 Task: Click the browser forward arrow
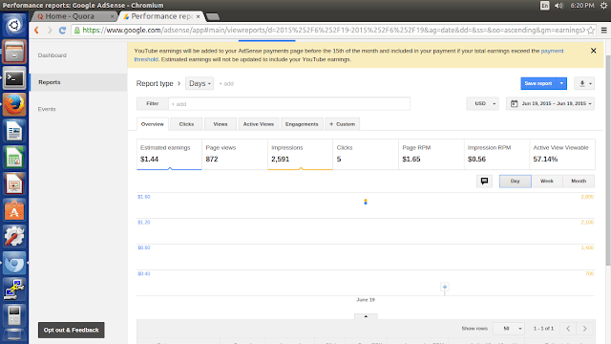50,30
